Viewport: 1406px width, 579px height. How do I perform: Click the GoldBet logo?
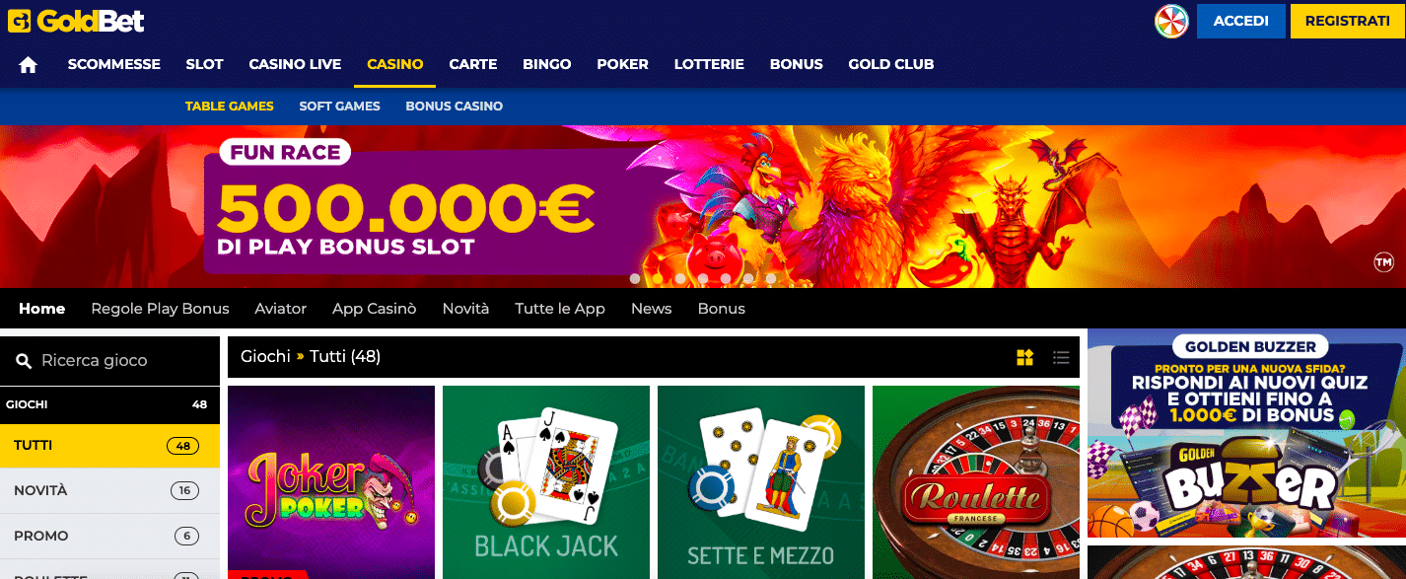[x=76, y=20]
